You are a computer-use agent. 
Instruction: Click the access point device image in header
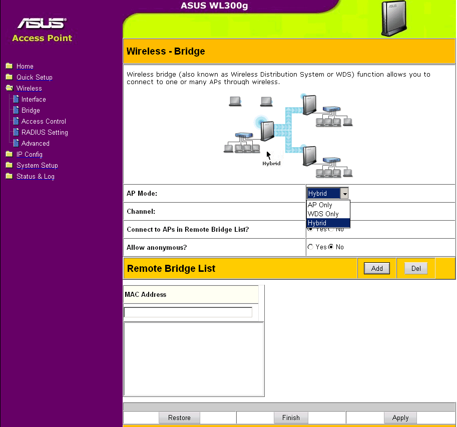394,19
